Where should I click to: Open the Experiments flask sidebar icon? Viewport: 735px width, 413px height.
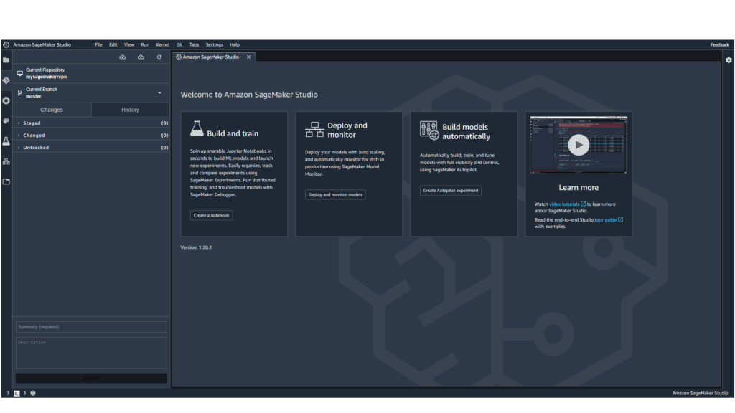pyautogui.click(x=6, y=141)
